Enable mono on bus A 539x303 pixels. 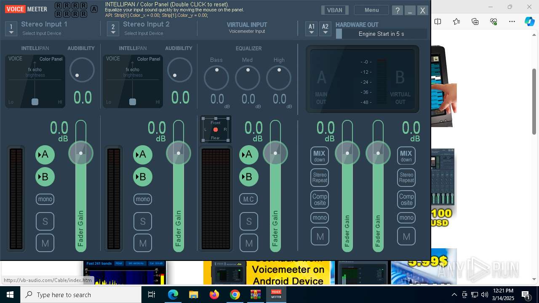(x=320, y=218)
